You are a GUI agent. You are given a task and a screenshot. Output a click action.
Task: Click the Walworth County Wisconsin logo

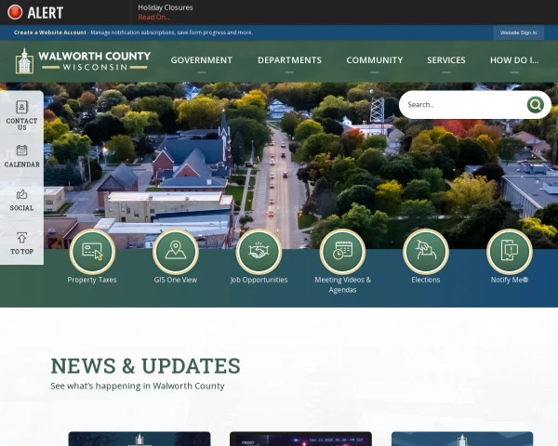click(83, 61)
